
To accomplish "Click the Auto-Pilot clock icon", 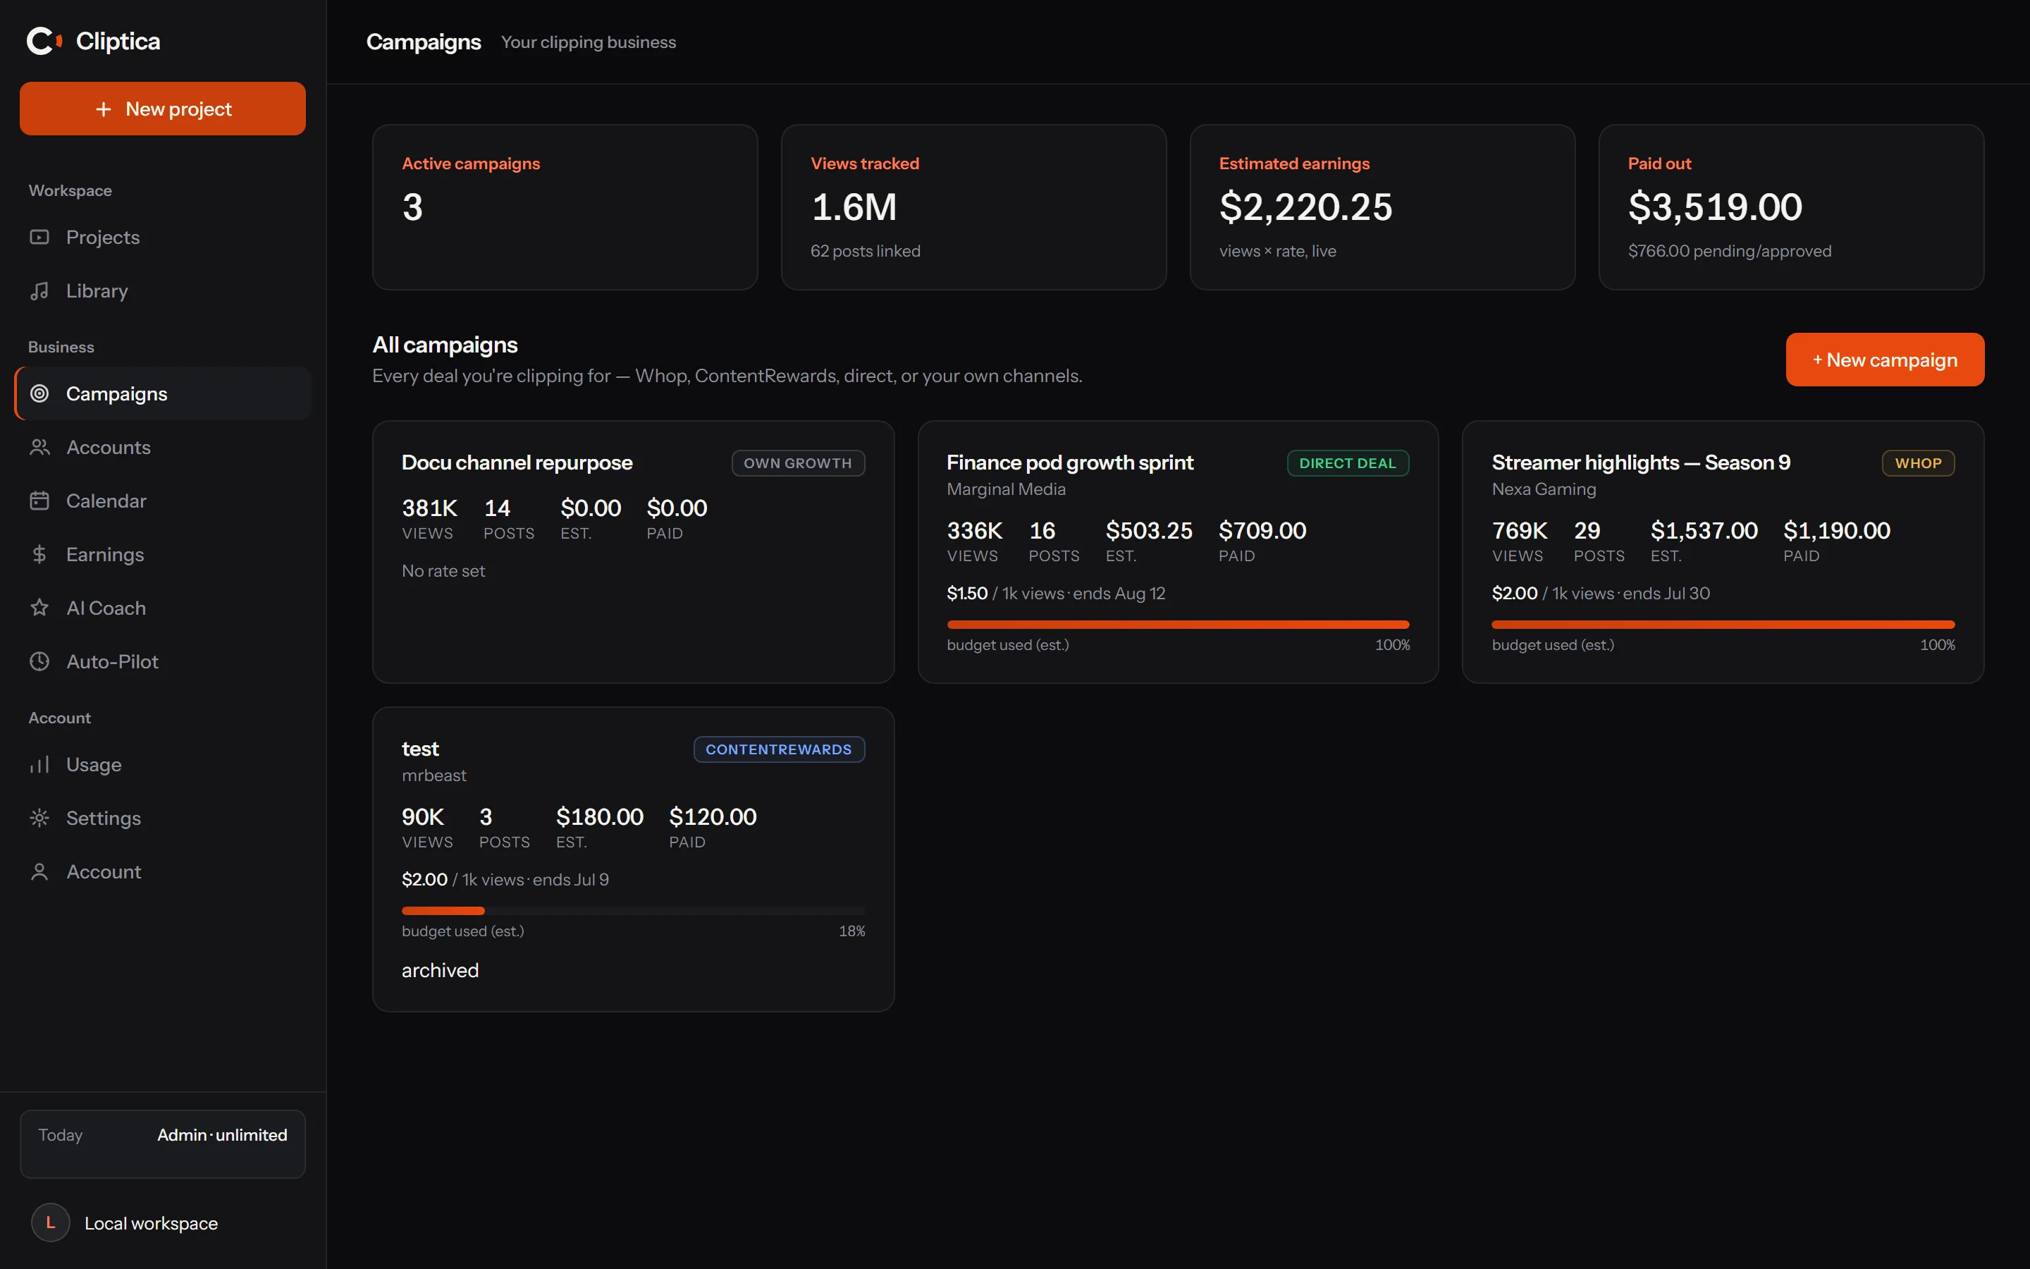I will 39,661.
